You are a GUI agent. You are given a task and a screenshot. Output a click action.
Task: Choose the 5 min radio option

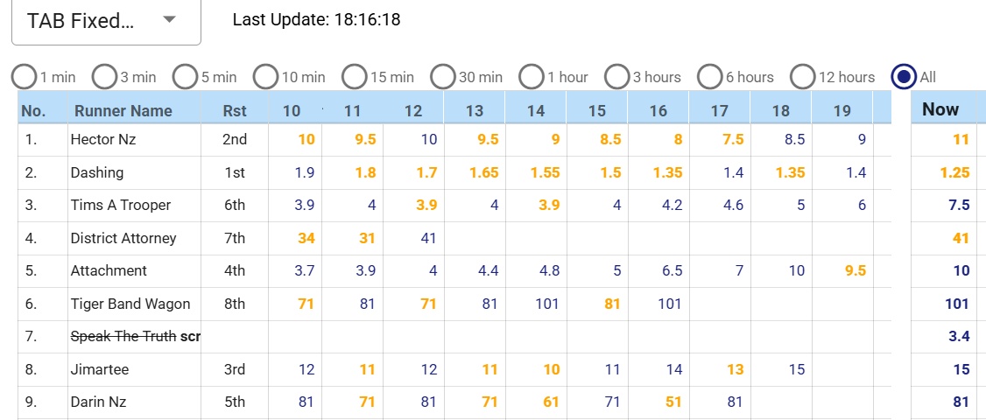[186, 77]
